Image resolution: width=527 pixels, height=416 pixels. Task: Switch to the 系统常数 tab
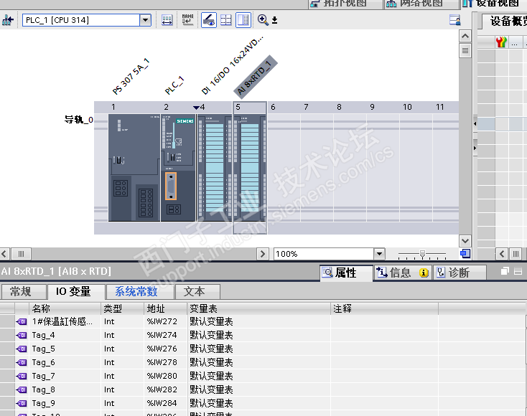[x=140, y=291]
